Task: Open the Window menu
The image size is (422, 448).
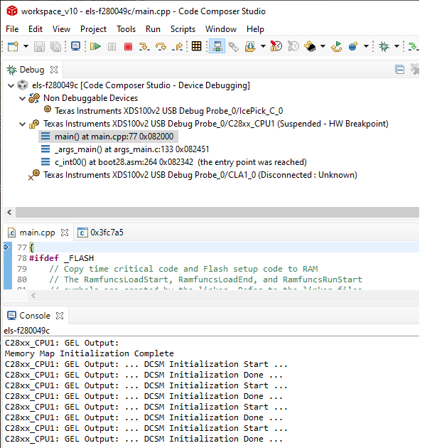Action: click(x=221, y=29)
